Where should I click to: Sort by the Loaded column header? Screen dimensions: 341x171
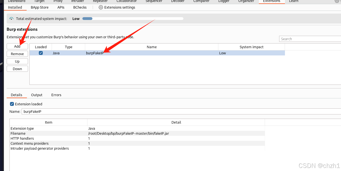pyautogui.click(x=41, y=47)
